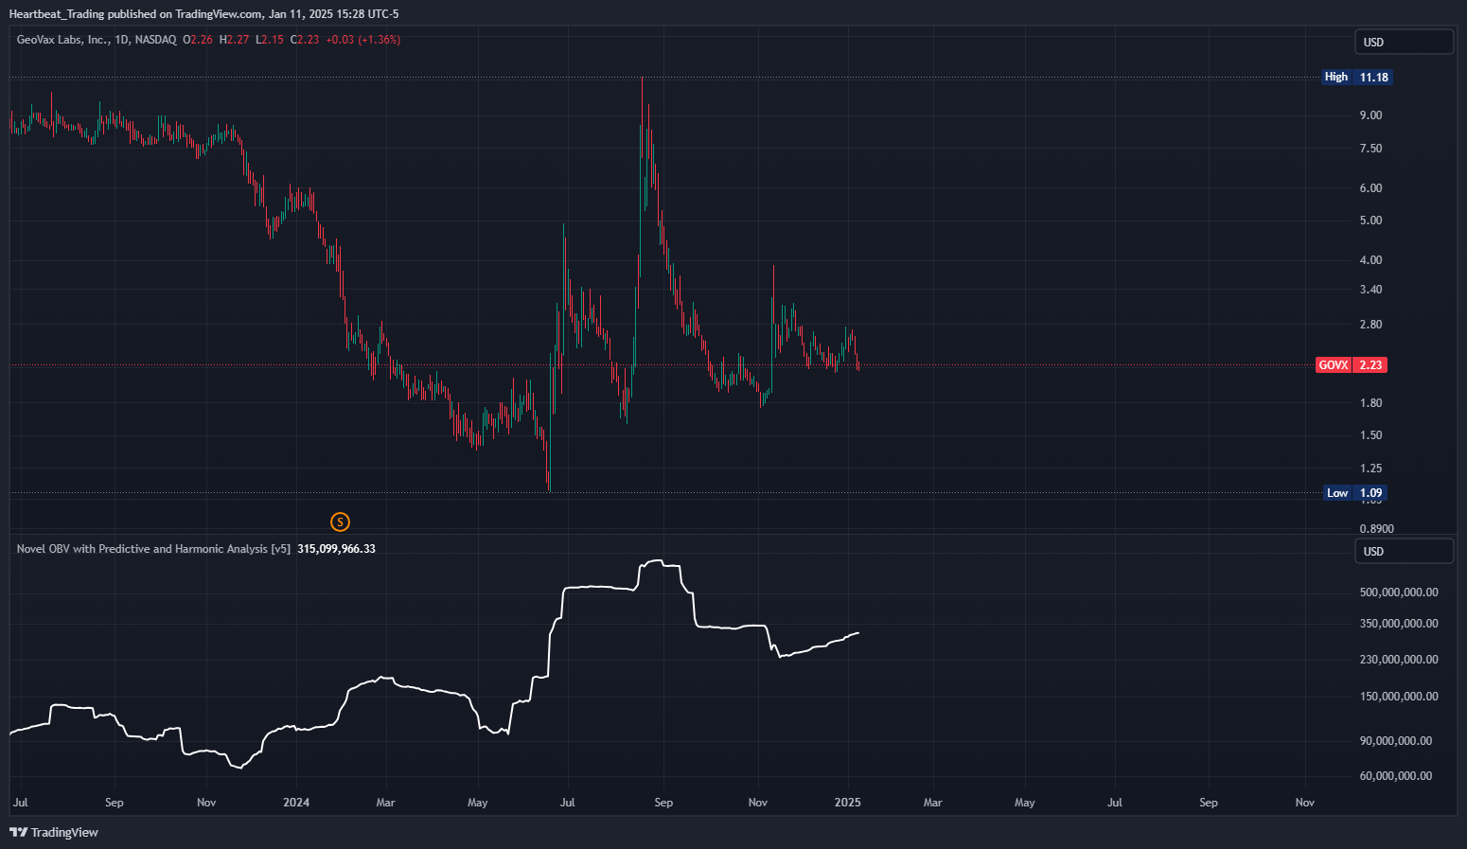Screen dimensions: 1467x849
Task: Click the Novel OBV indicator title
Action: click(x=153, y=549)
